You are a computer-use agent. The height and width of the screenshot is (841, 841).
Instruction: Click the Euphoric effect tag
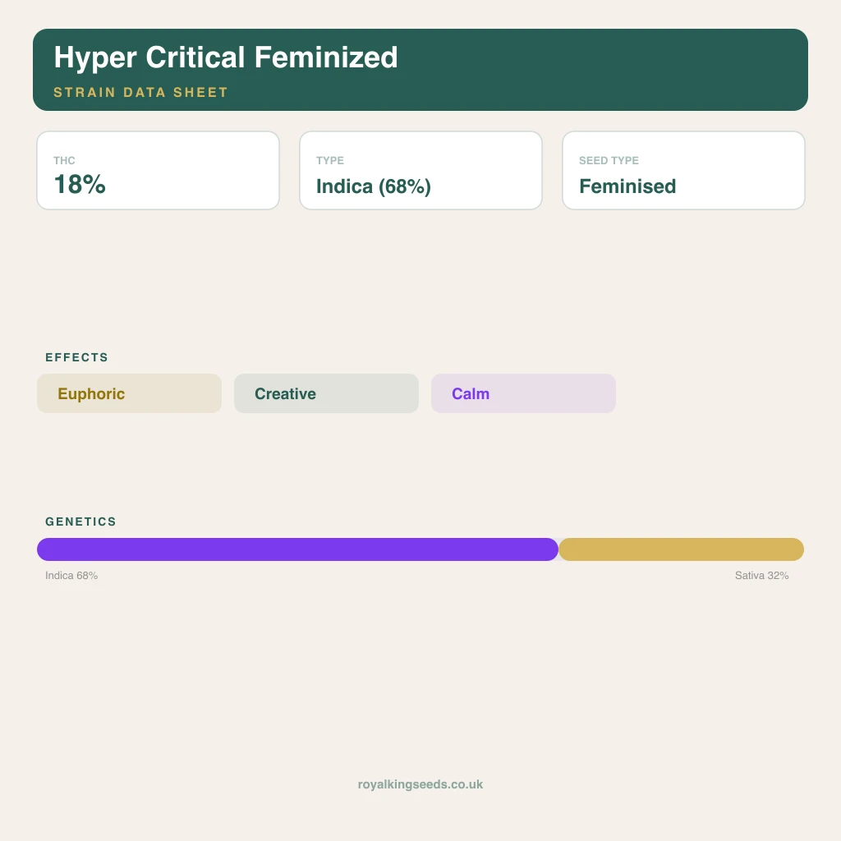[129, 393]
